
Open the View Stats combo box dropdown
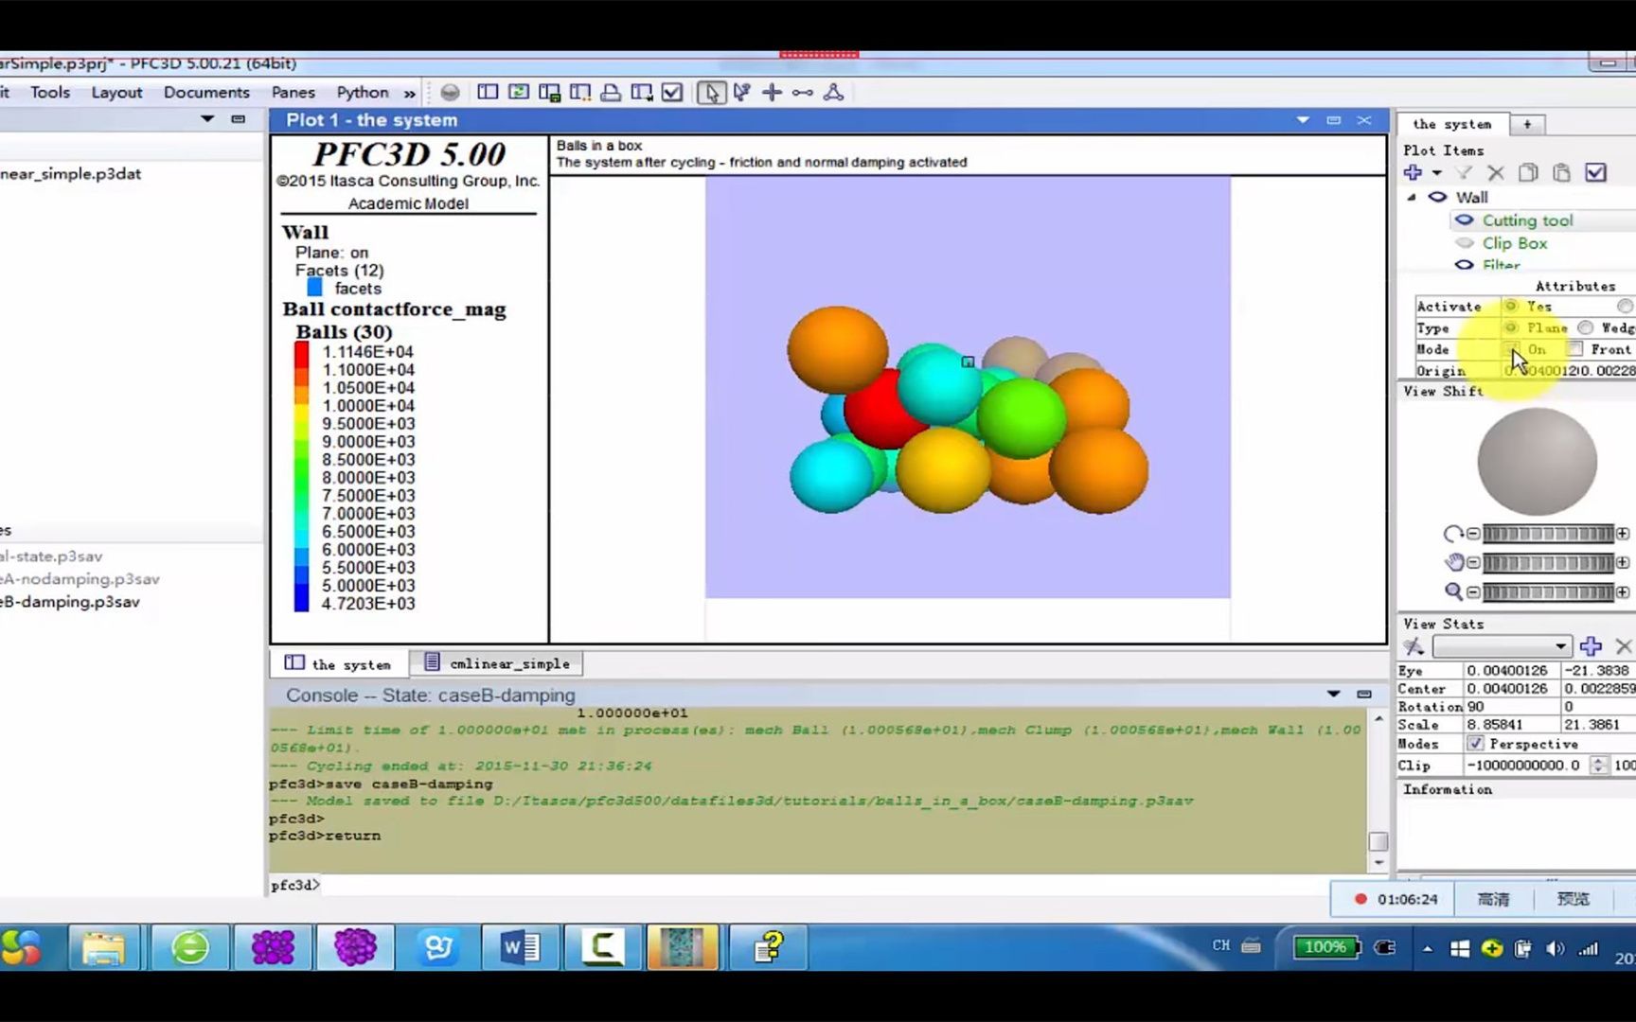1559,646
